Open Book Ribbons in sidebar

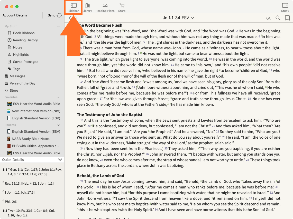(x=24, y=33)
